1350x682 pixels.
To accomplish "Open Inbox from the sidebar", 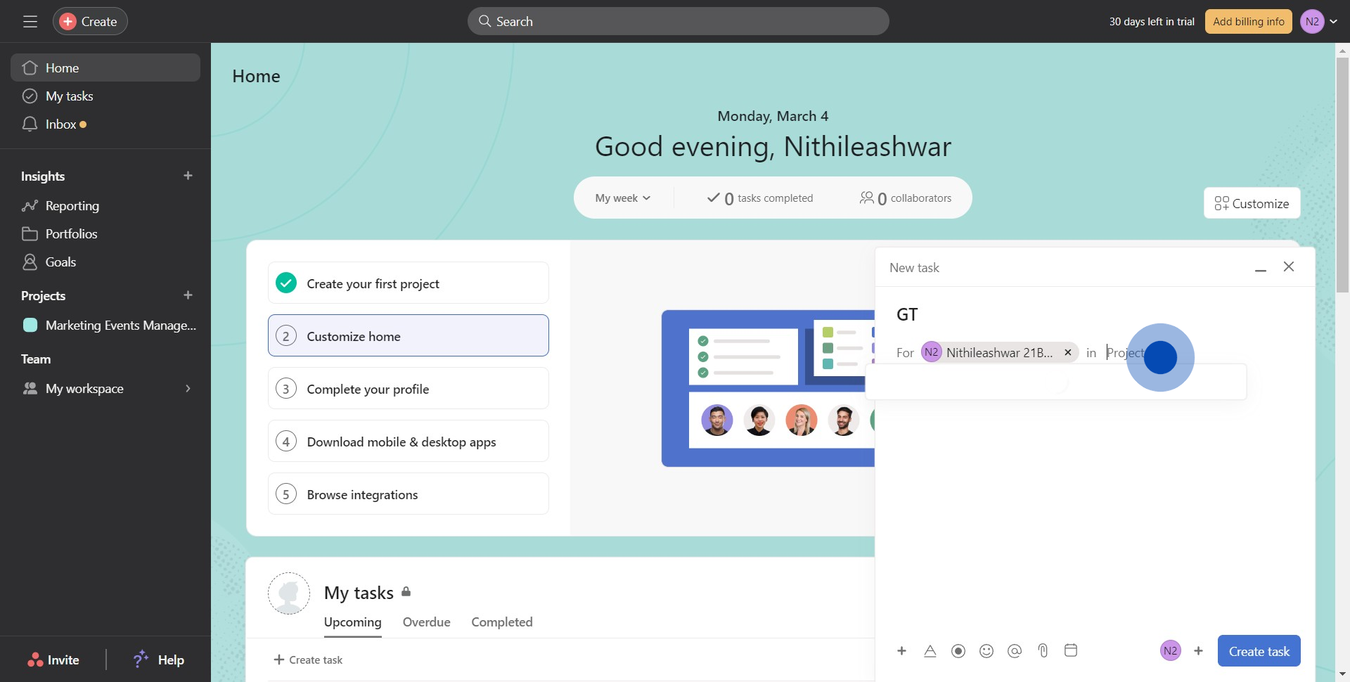I will 60,124.
